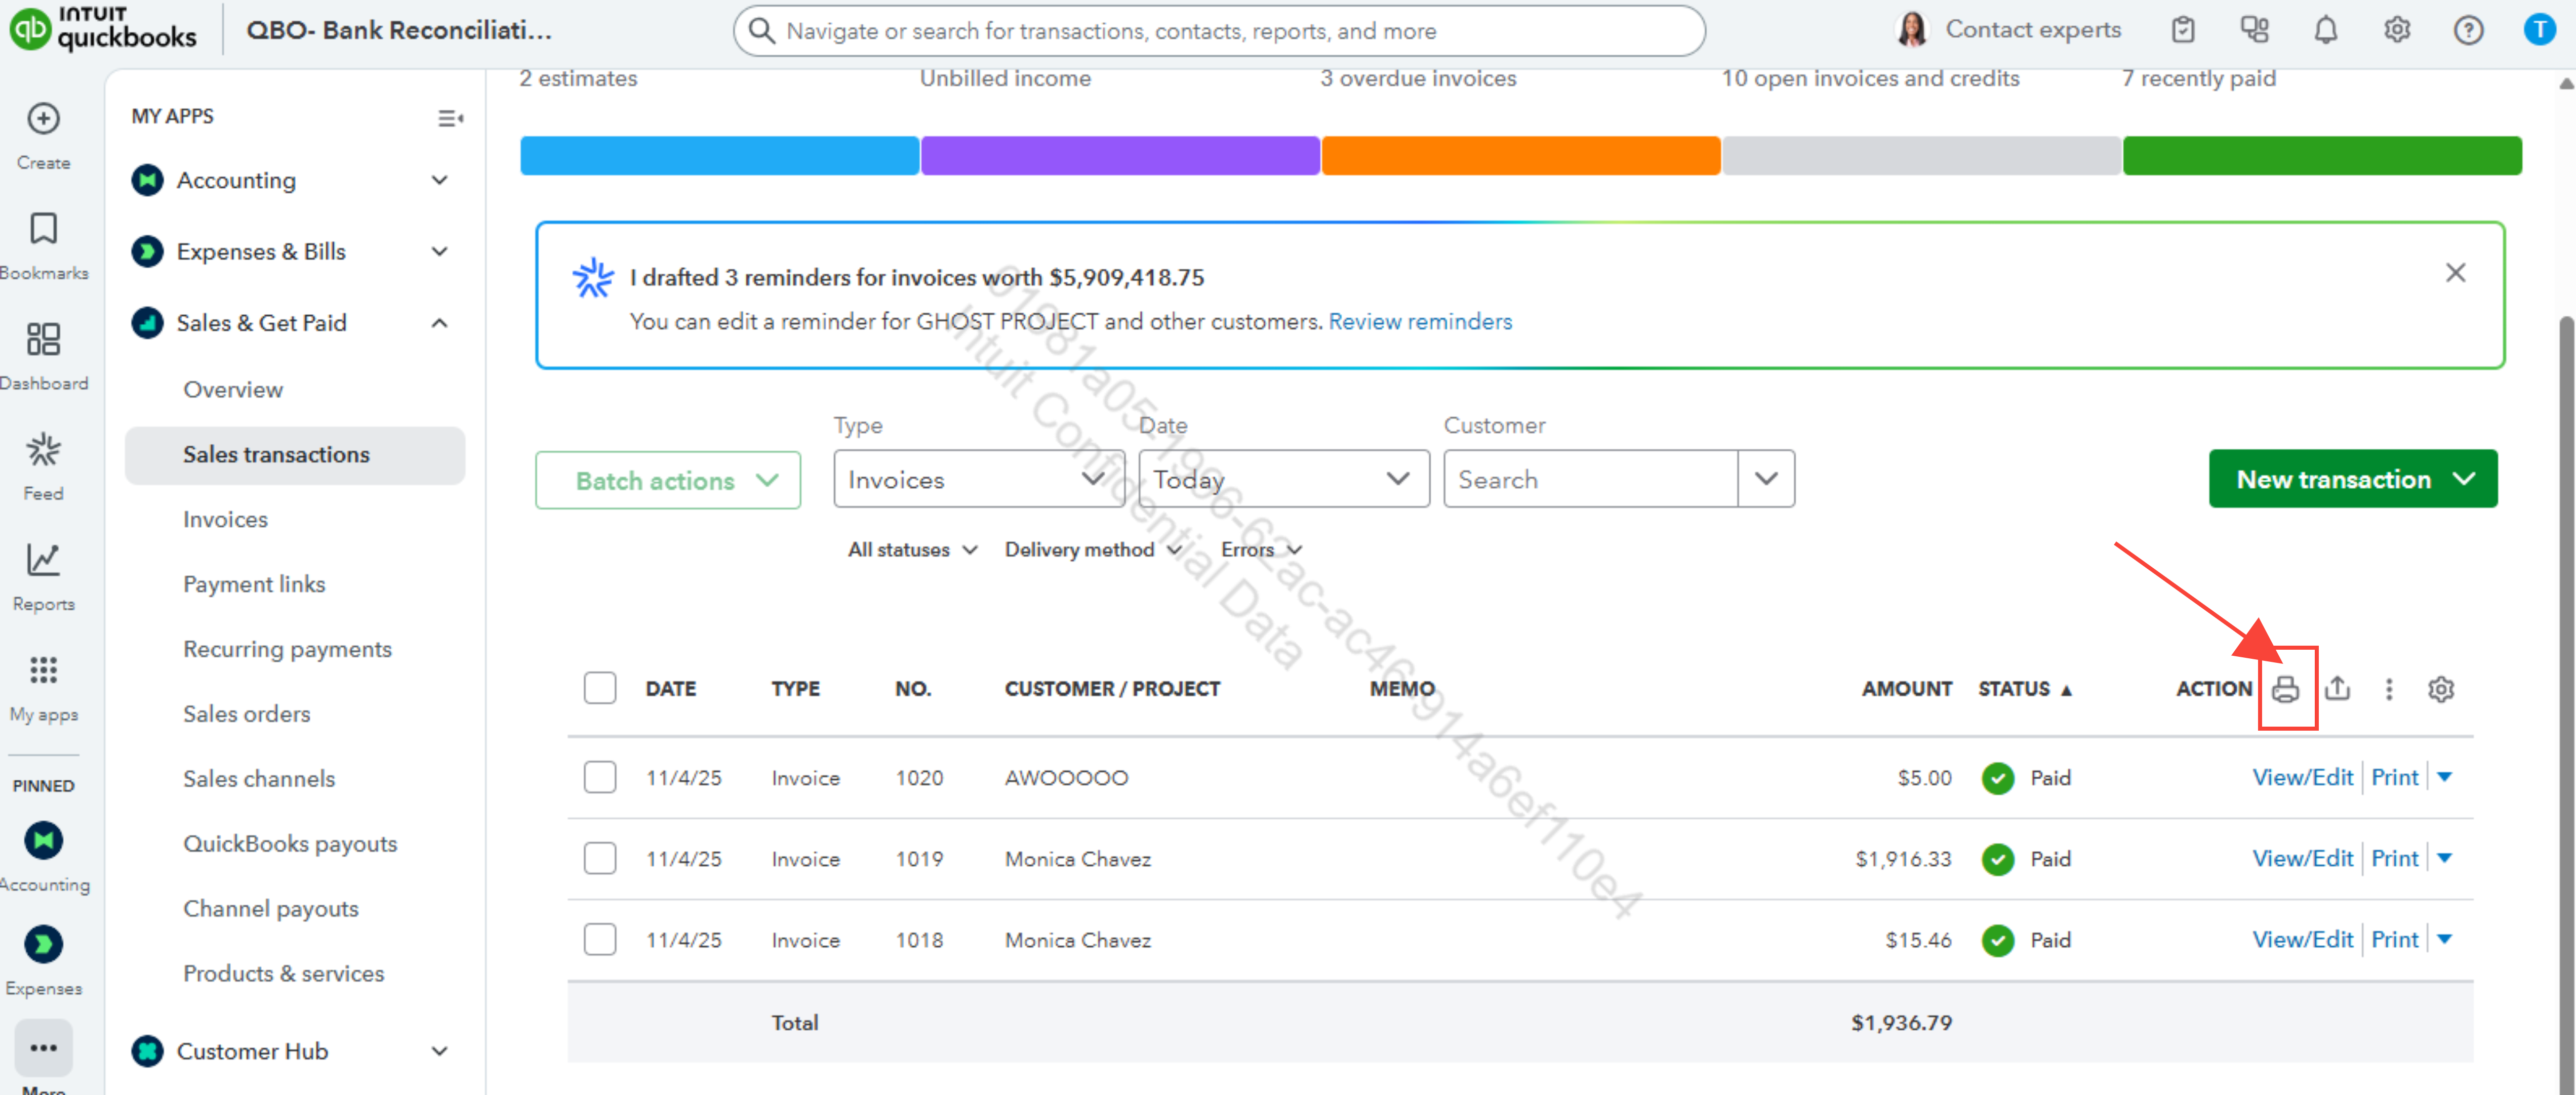Expand the Batch actions dropdown
The height and width of the screenshot is (1095, 2576).
(x=667, y=481)
